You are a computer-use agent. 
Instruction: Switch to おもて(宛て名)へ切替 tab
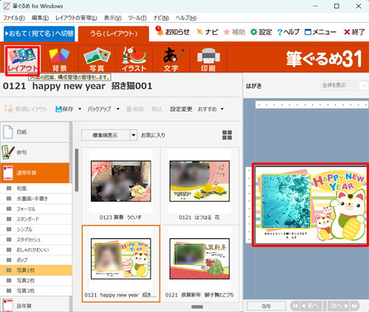[39, 33]
